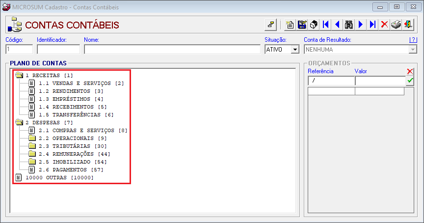Restore the MICROSUM Cadastro window
The height and width of the screenshot is (223, 424).
point(397,7)
